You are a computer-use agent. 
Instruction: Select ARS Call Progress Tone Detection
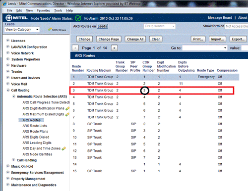pyautogui.click(x=46, y=102)
